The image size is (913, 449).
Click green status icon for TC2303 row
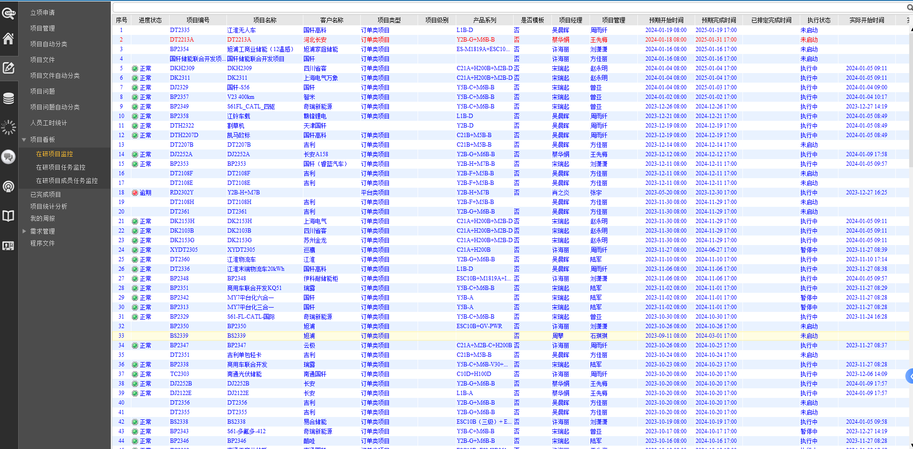click(135, 374)
